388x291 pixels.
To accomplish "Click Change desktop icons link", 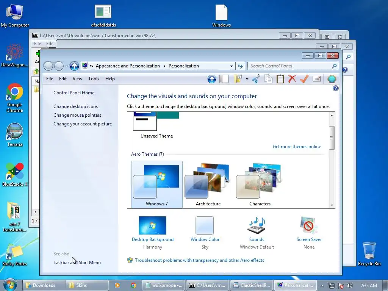I will point(75,106).
